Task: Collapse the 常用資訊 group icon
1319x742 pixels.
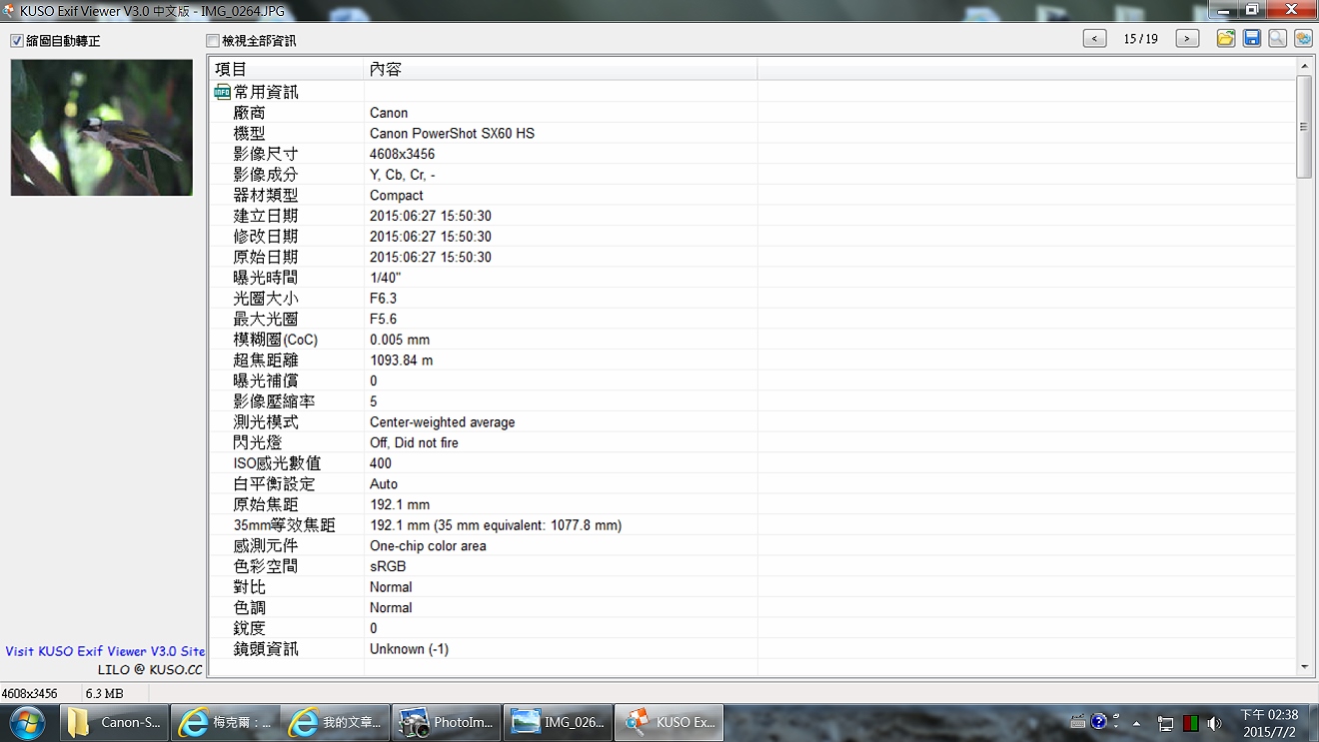Action: coord(222,92)
